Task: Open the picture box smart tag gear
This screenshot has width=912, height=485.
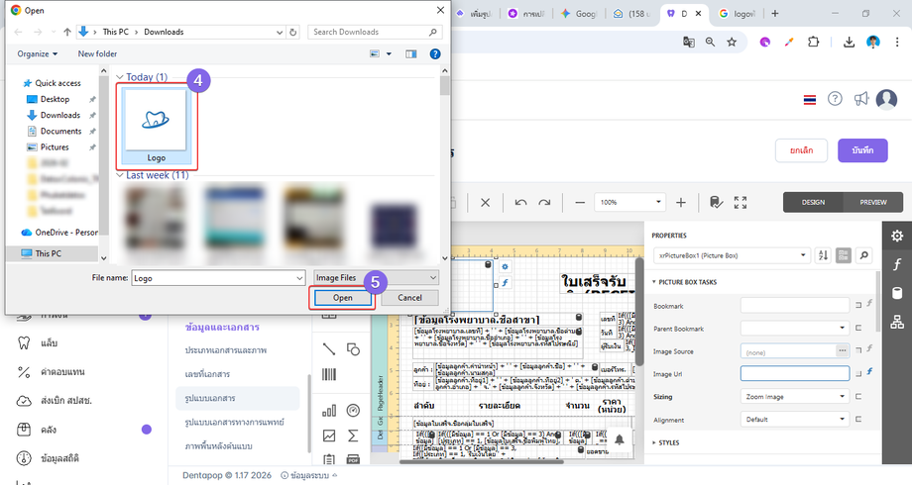Action: click(505, 266)
